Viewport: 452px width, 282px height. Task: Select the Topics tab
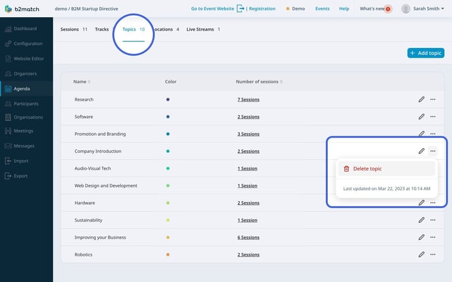tap(133, 30)
